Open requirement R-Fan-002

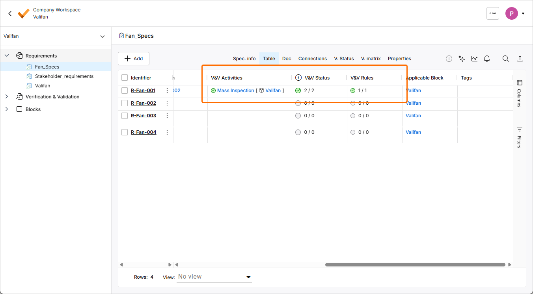click(143, 103)
